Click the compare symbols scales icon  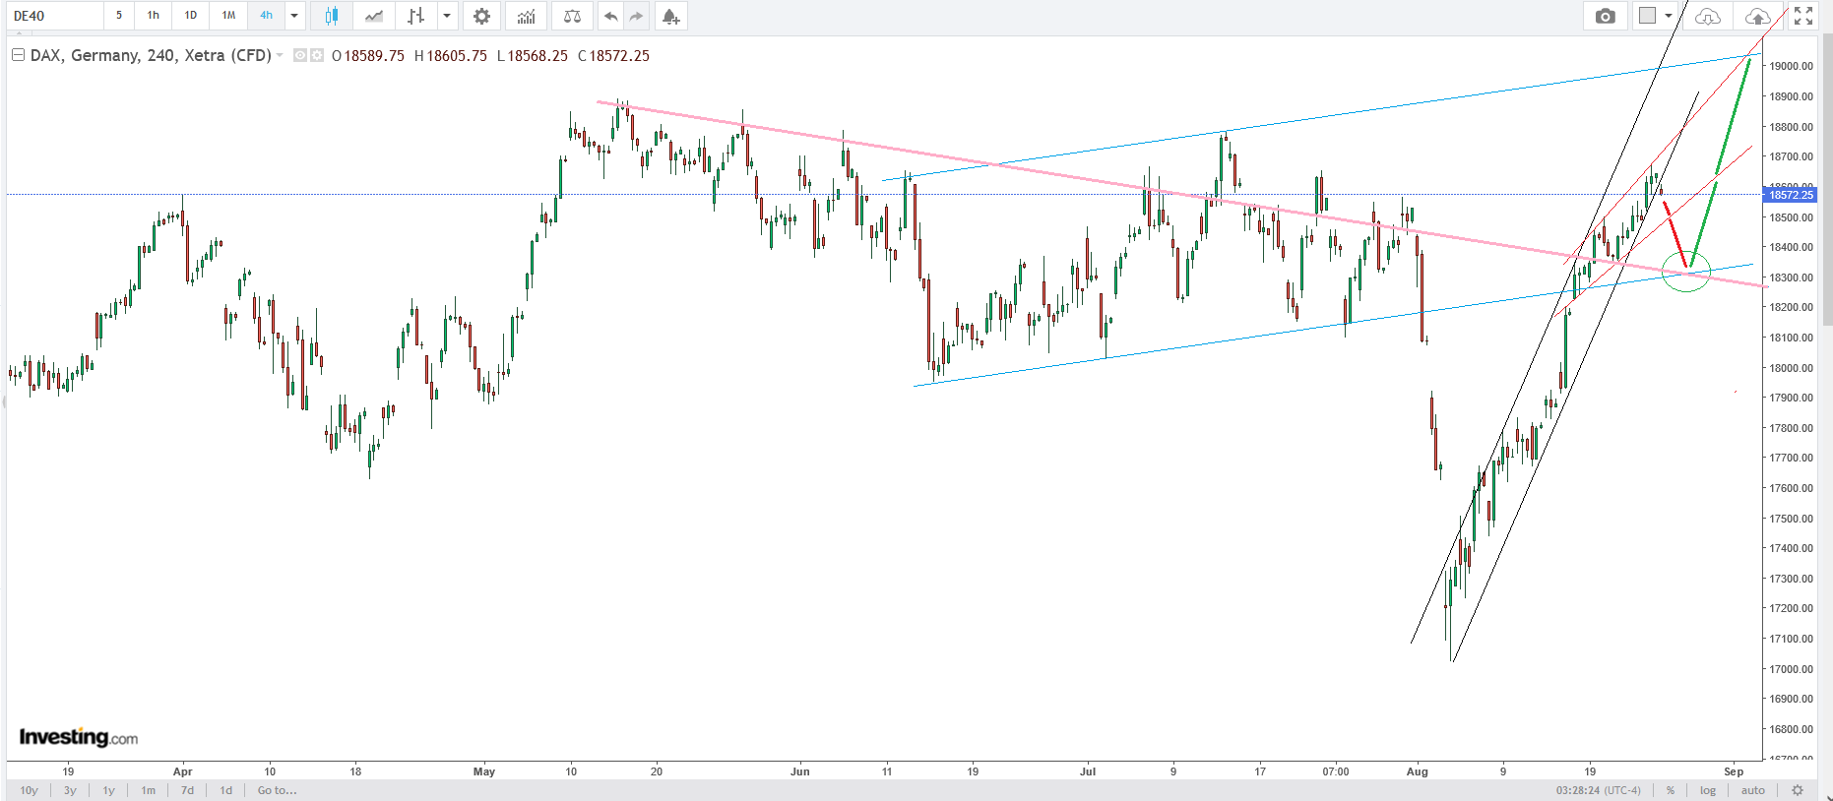(x=572, y=16)
